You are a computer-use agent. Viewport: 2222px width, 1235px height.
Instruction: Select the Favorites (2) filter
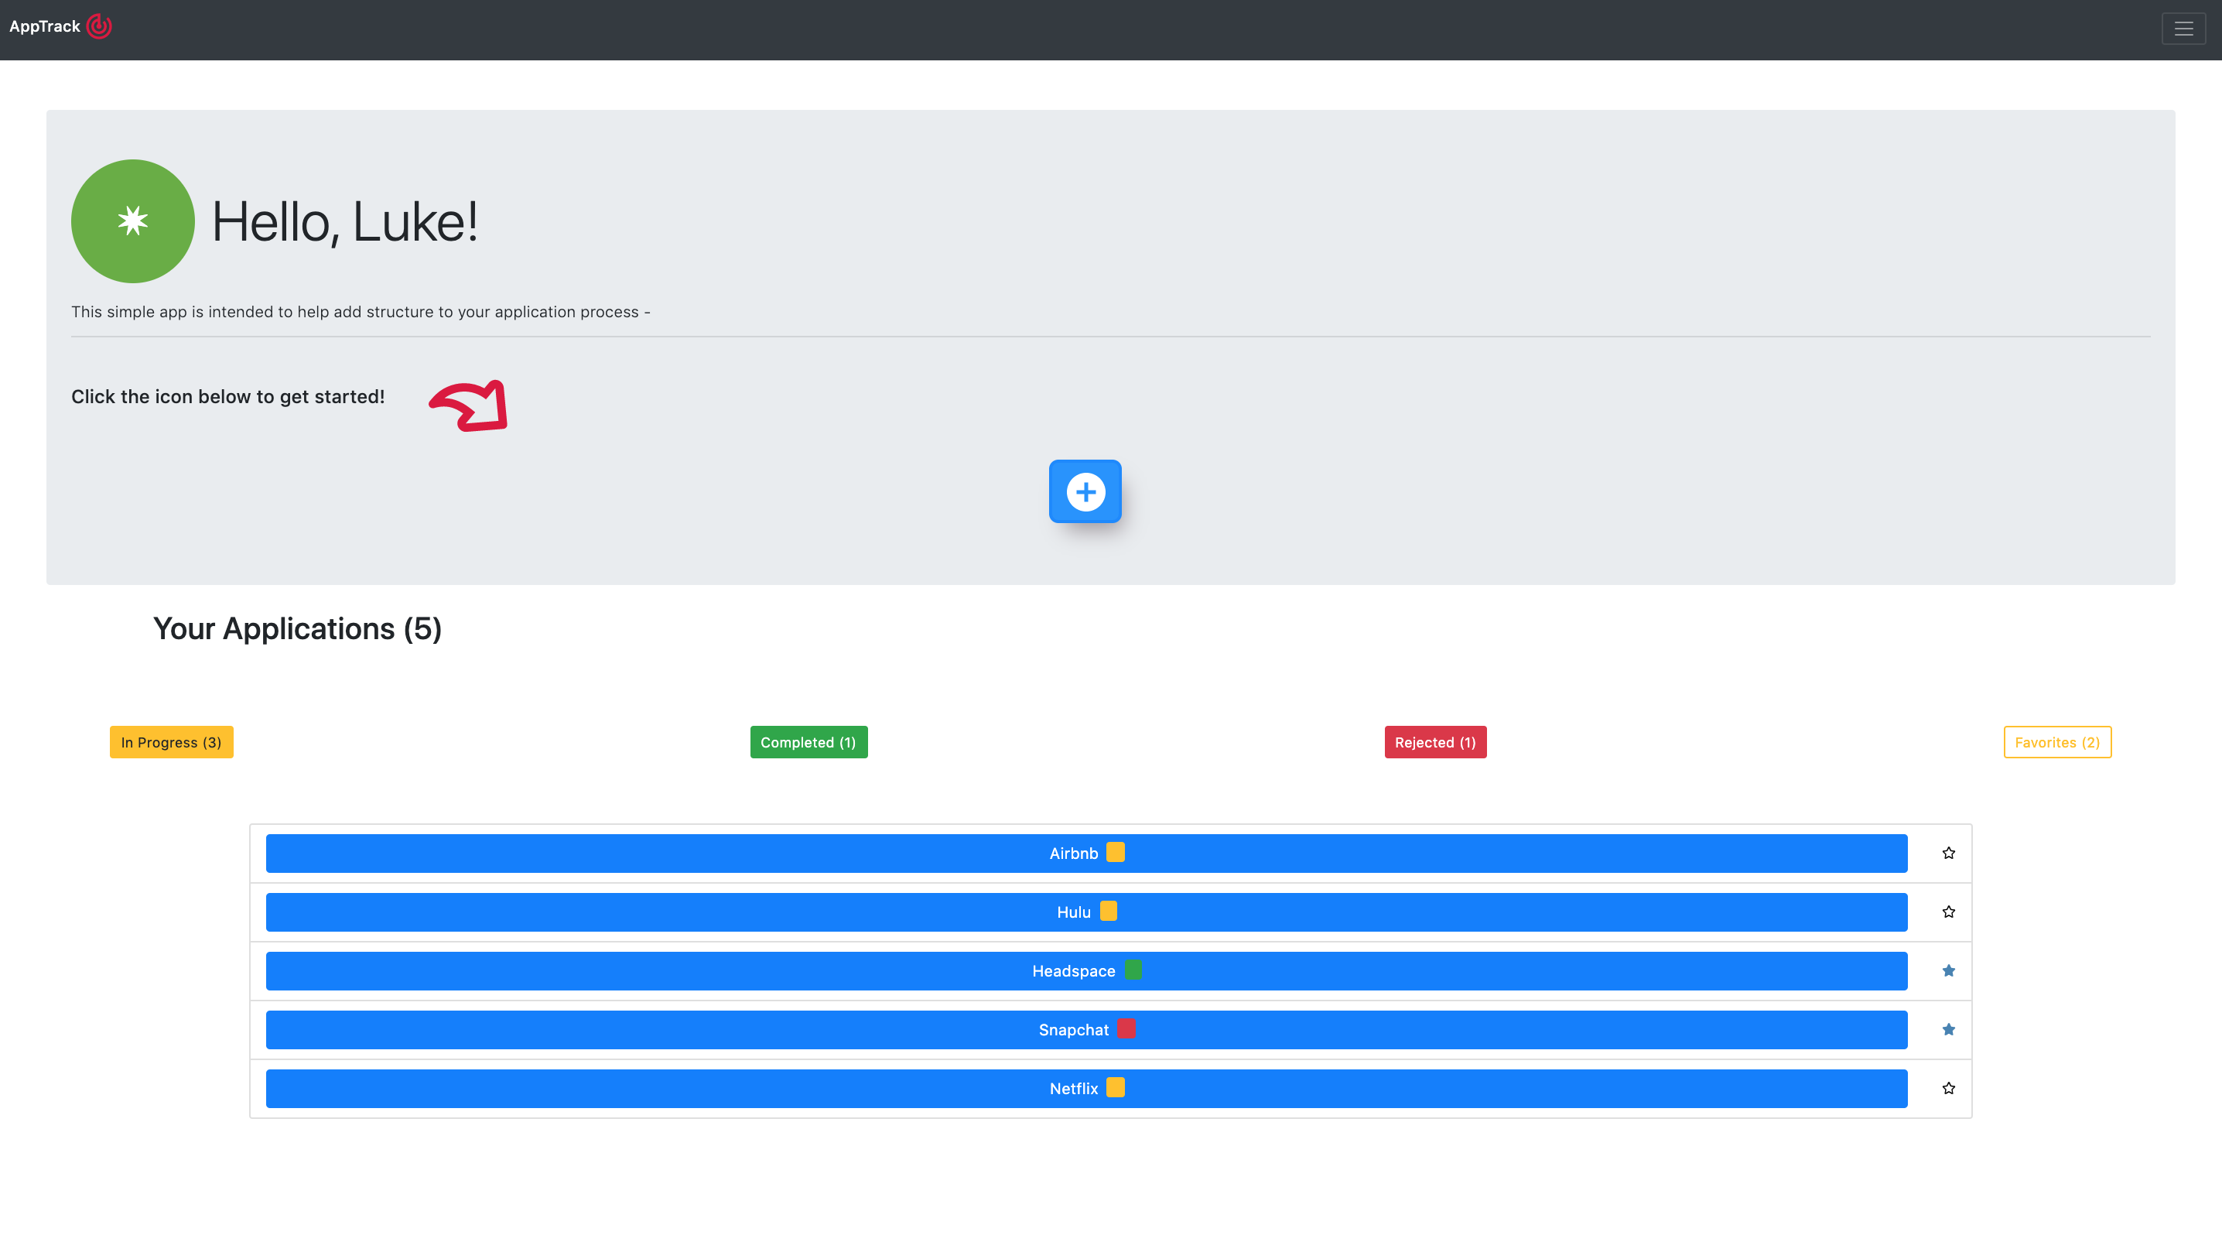pyautogui.click(x=2057, y=741)
